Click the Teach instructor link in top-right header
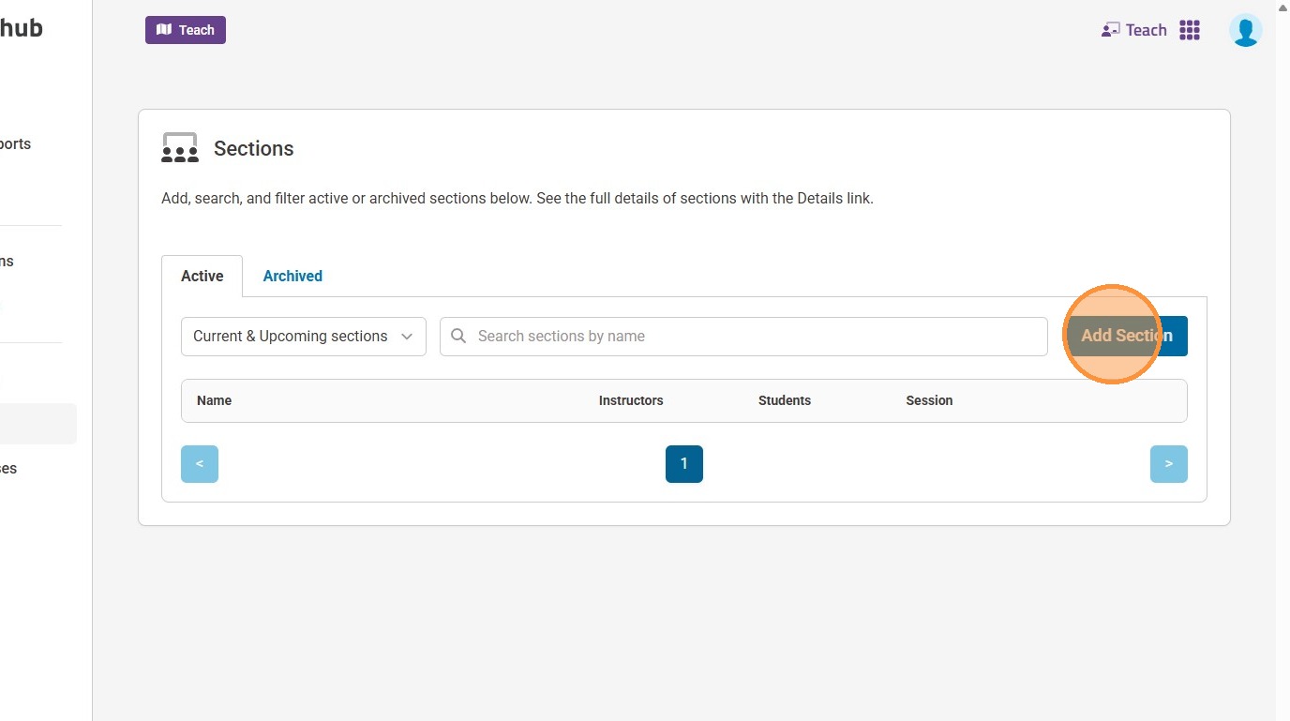This screenshot has height=721, width=1290. 1134,30
